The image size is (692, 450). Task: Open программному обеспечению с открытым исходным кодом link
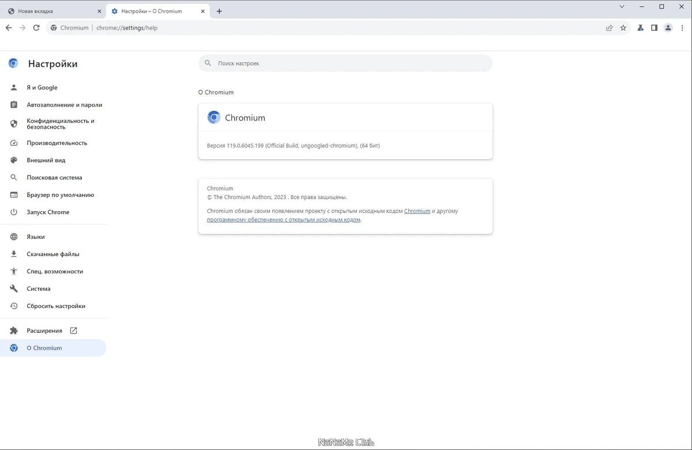[284, 220]
